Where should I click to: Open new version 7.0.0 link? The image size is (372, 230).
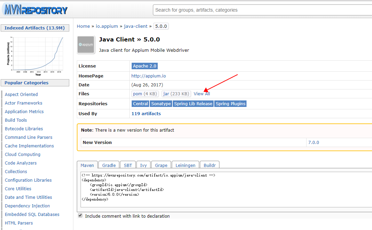tap(314, 143)
